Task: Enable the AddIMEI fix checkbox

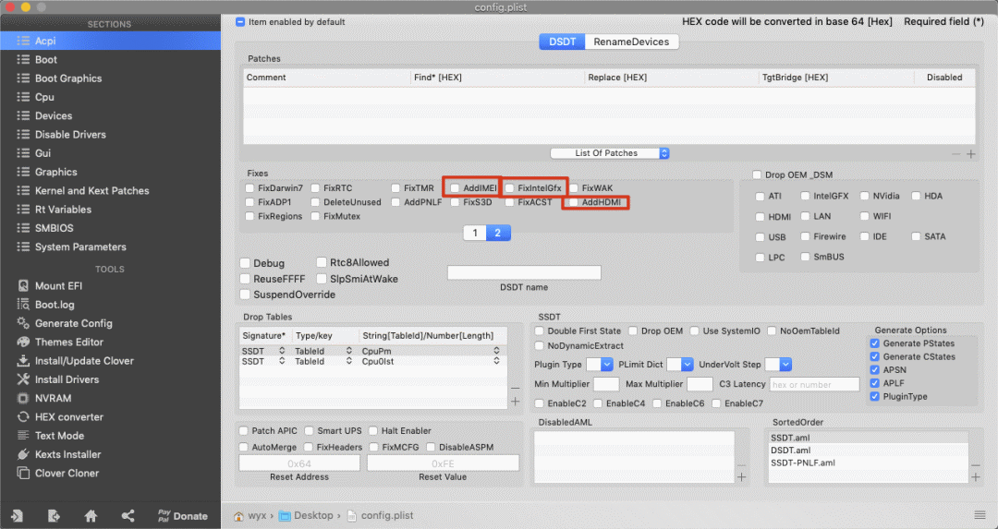Action: pos(455,188)
